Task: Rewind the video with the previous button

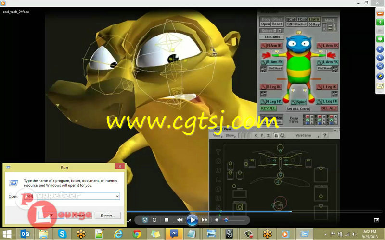Action: click(x=180, y=220)
